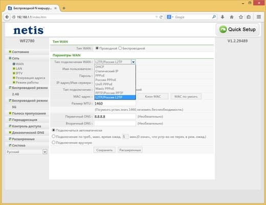Open search engine selector icon
Viewport: 266px width, 205px height.
(170, 17)
